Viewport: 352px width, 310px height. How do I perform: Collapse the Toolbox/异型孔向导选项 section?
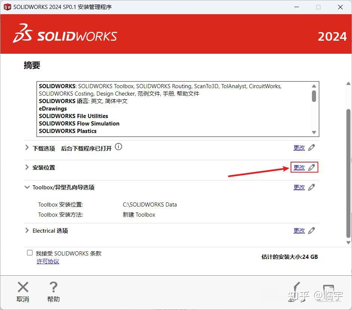[27, 187]
